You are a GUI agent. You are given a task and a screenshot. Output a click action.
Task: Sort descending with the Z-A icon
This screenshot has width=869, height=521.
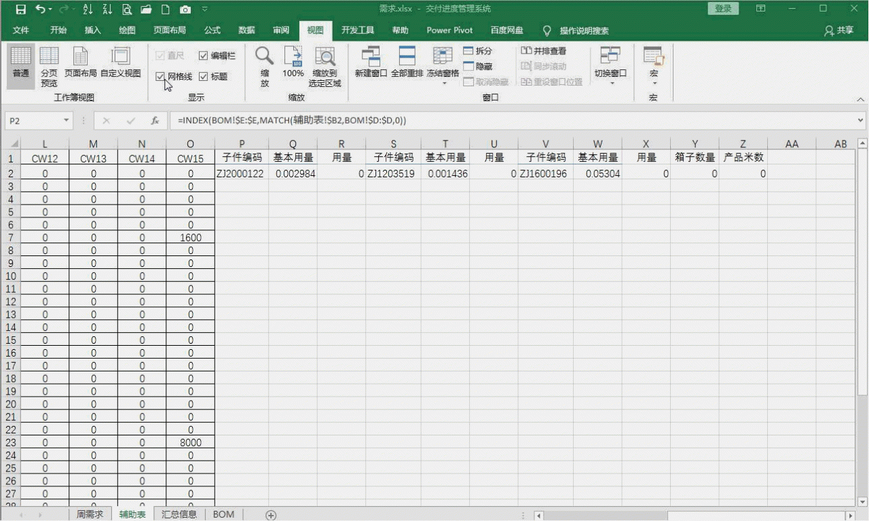pyautogui.click(x=107, y=10)
